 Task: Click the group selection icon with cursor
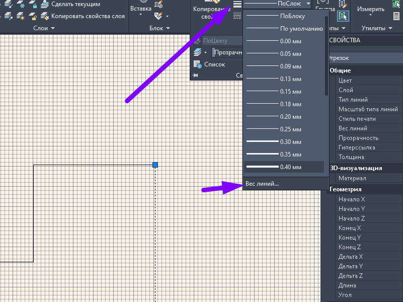pyautogui.click(x=343, y=16)
